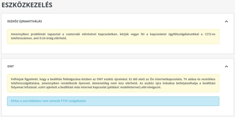The width and height of the screenshot is (235, 117).
Task: Select the yellow customer service notice box
Action: (x=113, y=36)
